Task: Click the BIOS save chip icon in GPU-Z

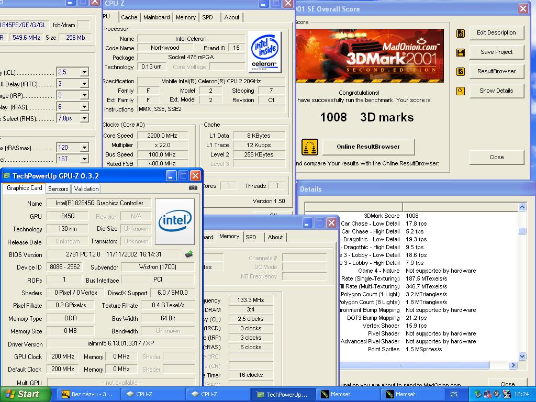Action: [x=188, y=254]
